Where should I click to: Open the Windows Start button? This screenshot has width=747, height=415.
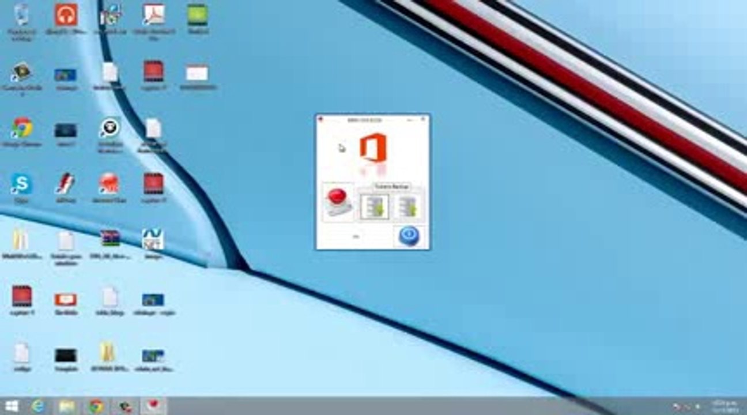12,406
